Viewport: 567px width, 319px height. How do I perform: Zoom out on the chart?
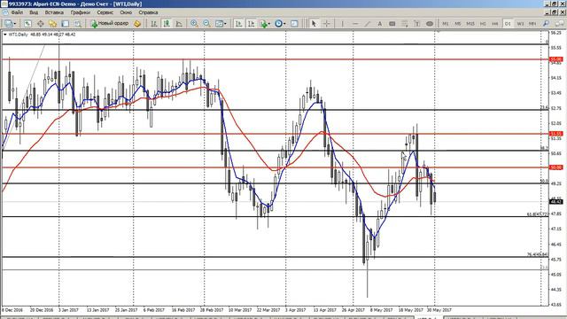(x=206, y=24)
